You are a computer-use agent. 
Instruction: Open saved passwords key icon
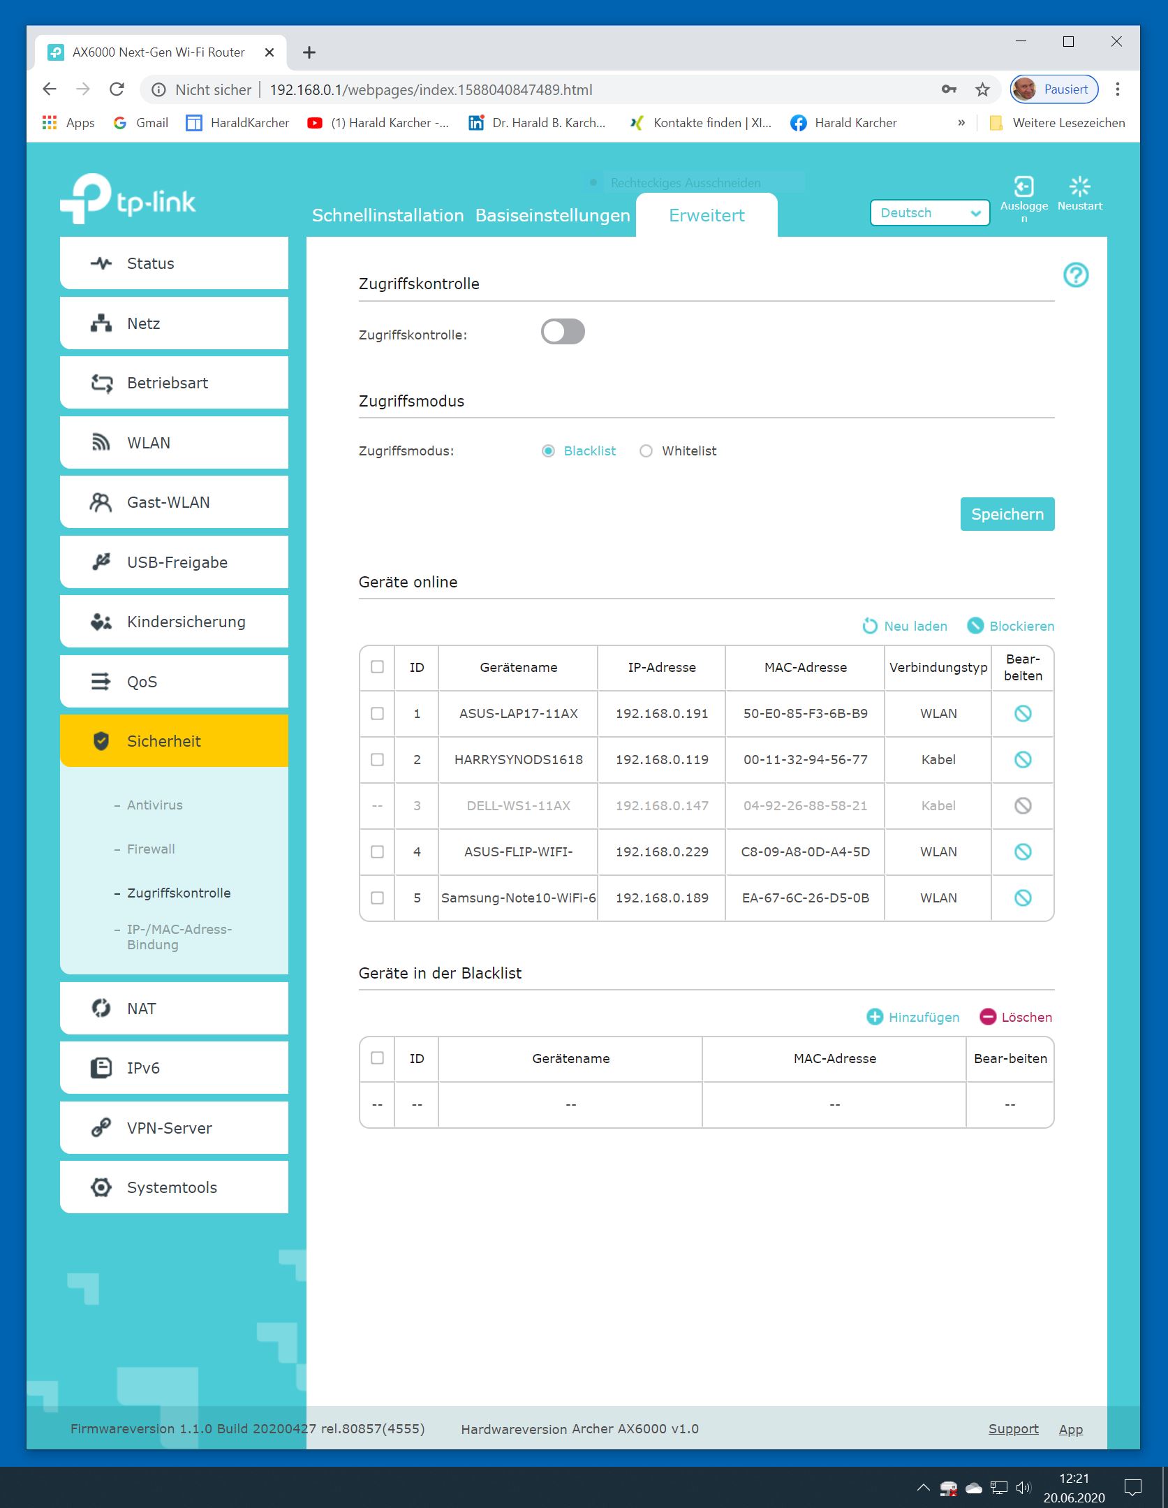coord(949,89)
